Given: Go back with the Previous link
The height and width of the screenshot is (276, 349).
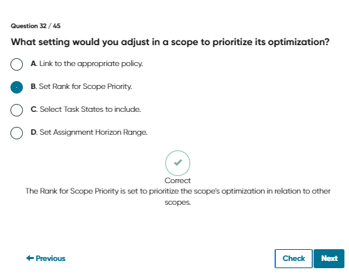Looking at the screenshot, I should tap(46, 258).
